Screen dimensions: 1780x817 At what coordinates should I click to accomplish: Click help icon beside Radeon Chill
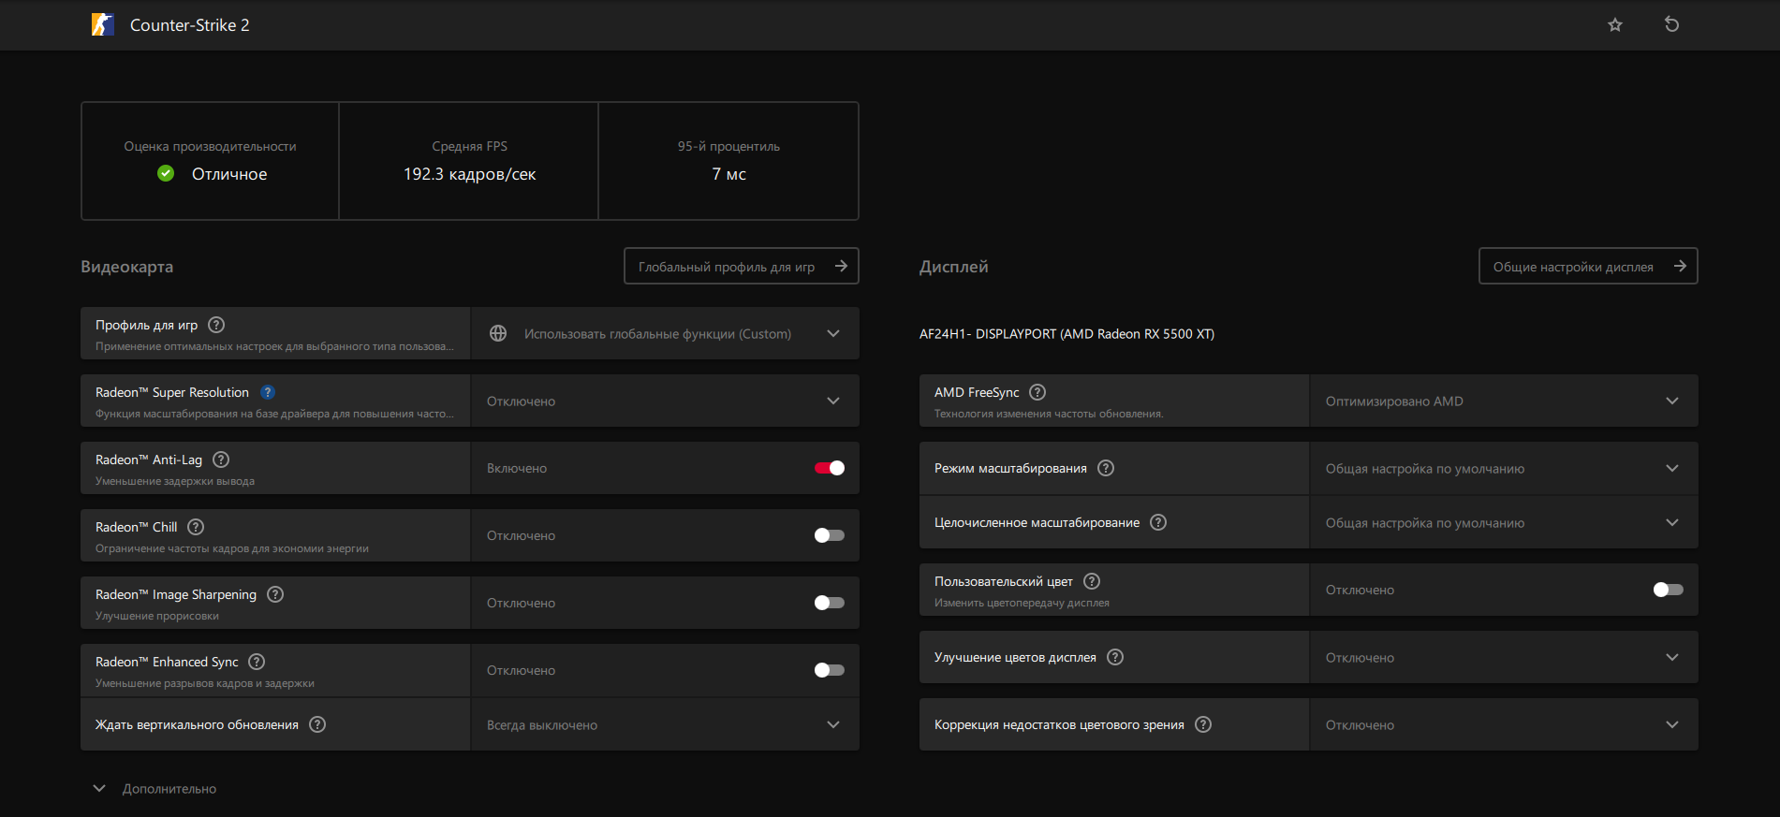tap(196, 527)
